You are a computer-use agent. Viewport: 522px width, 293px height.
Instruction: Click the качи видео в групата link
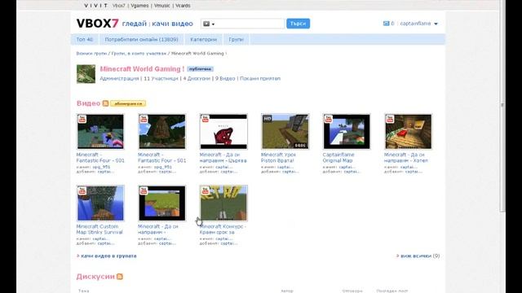pyautogui.click(x=108, y=256)
